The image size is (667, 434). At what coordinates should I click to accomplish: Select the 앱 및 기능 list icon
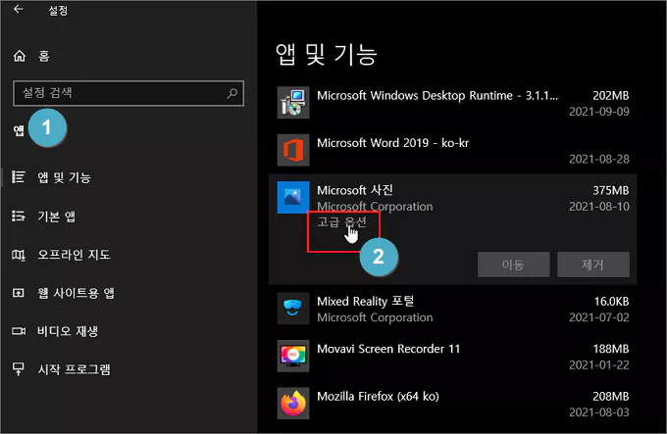(19, 176)
